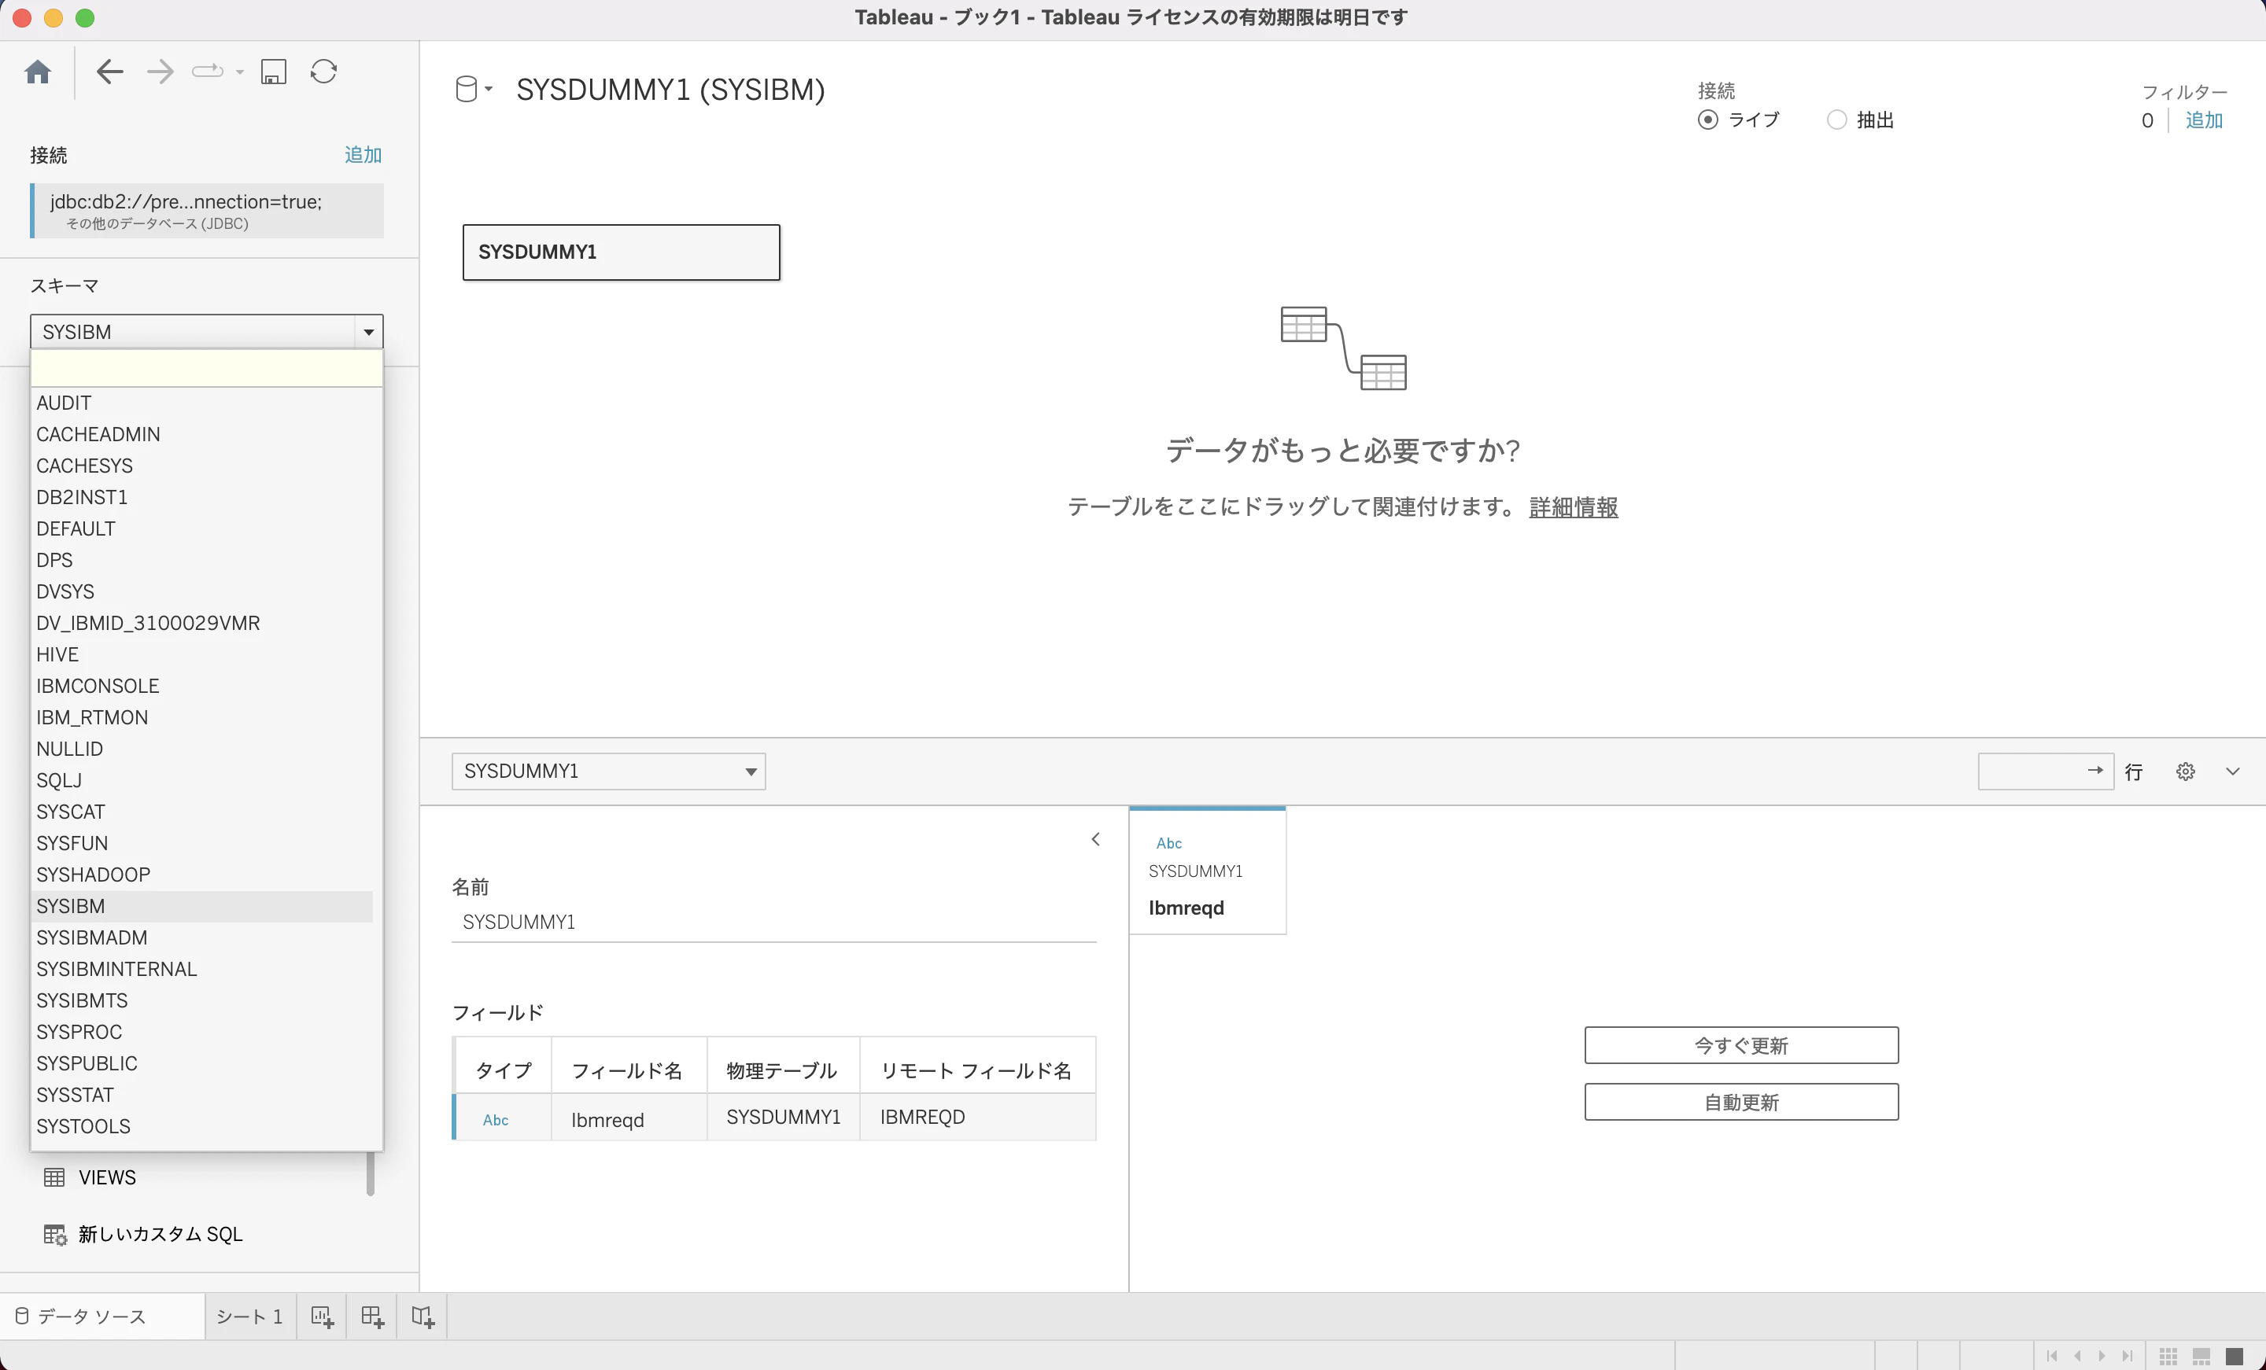Switch to the シート 1 tab
2266x1370 pixels.
click(x=249, y=1317)
